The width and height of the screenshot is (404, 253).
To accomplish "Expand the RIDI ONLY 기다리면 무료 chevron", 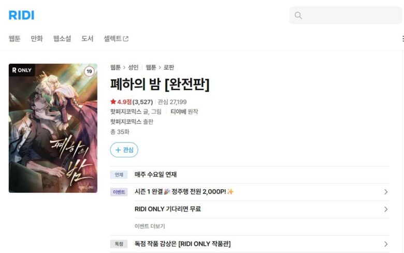I will pyautogui.click(x=386, y=209).
